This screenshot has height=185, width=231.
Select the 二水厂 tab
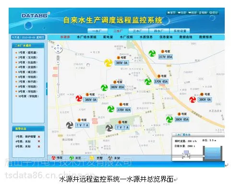118,31
